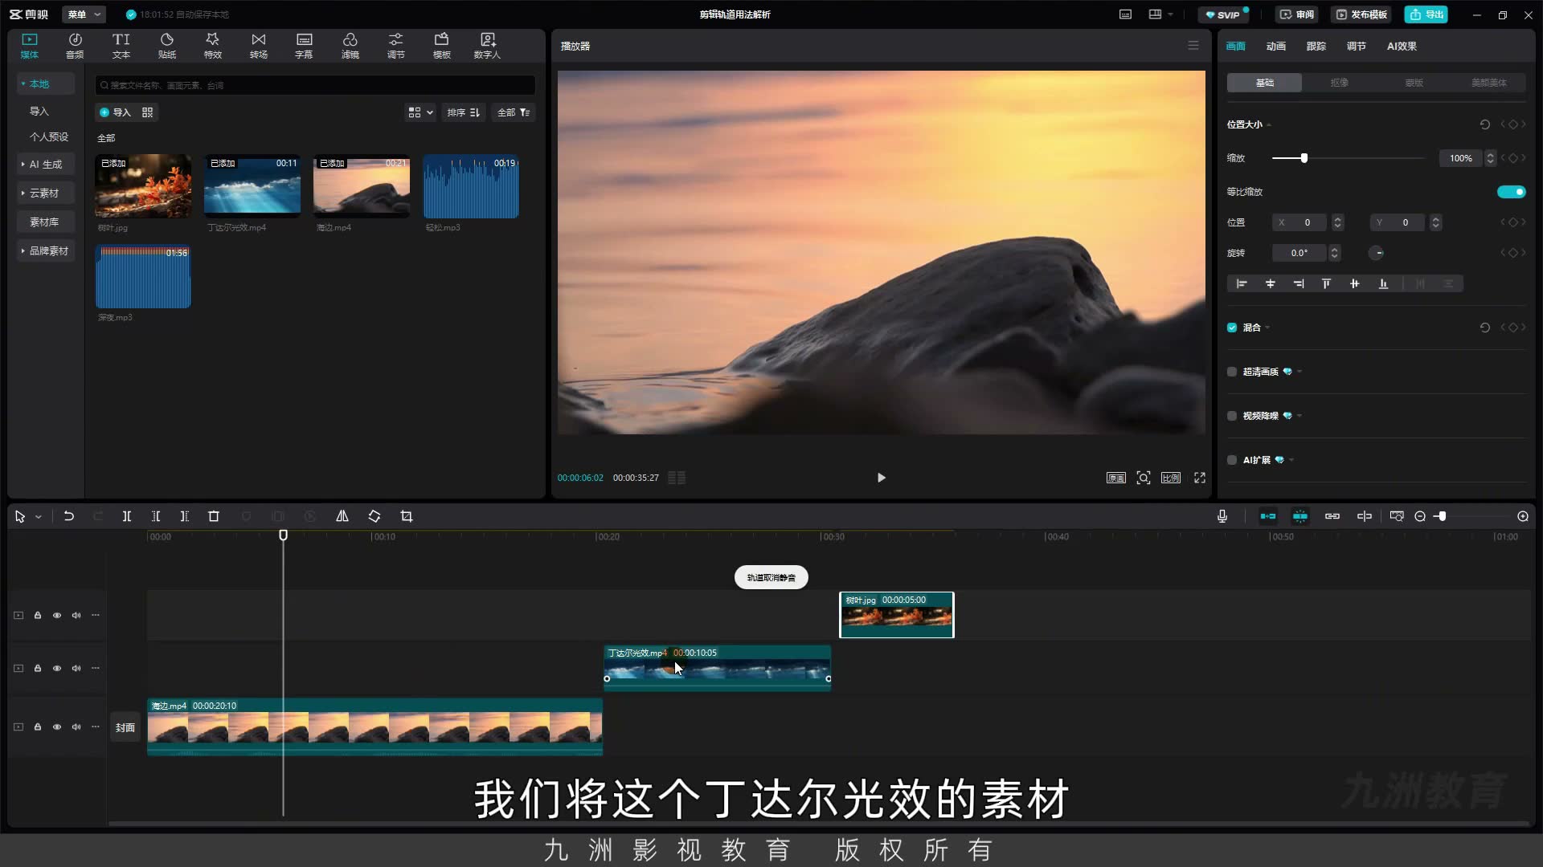Open the 字幕 captions panel

click(x=304, y=46)
